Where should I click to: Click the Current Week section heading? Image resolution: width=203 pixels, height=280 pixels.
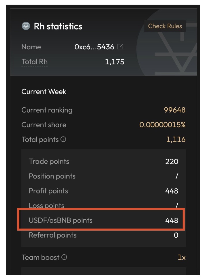point(44,92)
